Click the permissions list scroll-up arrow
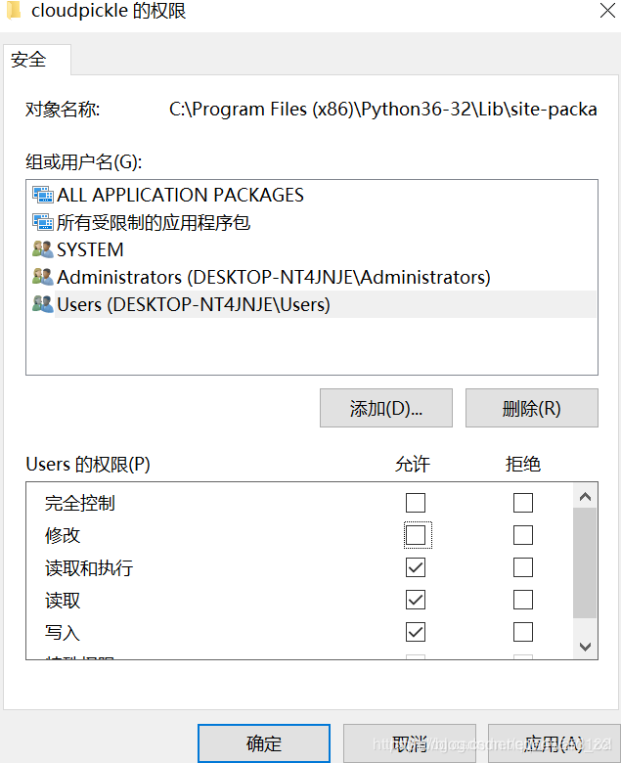Screen dimensions: 621x763 [585, 496]
